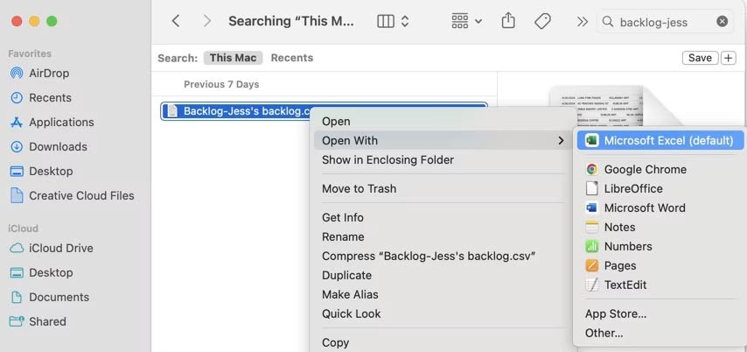
Task: Add search criteria with plus button
Action: 729,58
